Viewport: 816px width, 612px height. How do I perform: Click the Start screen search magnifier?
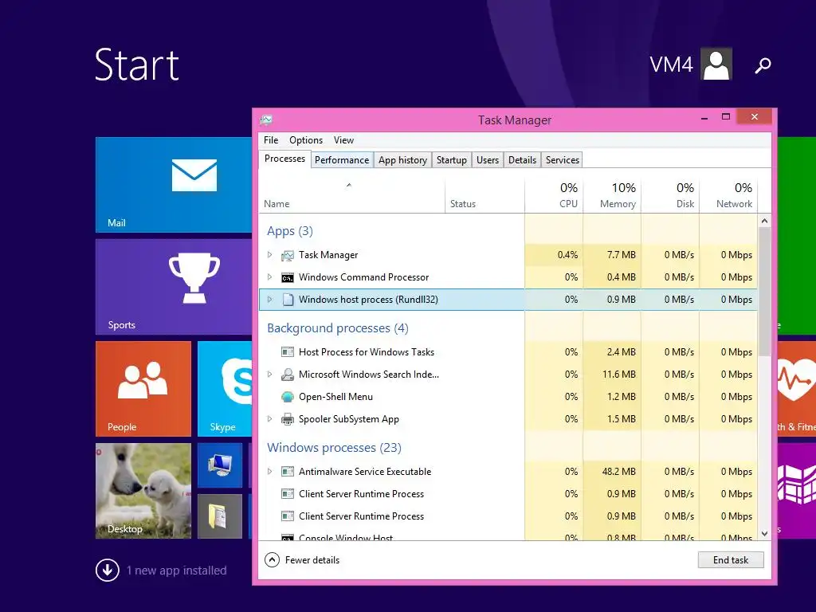[763, 65]
